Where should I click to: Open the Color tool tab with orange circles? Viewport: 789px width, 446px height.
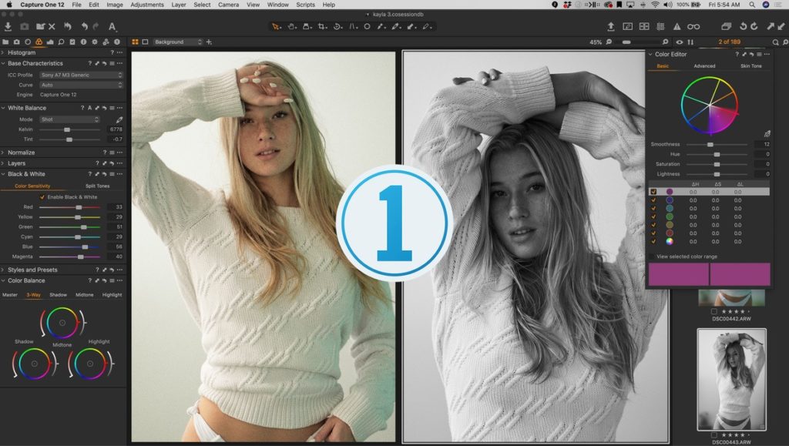39,42
